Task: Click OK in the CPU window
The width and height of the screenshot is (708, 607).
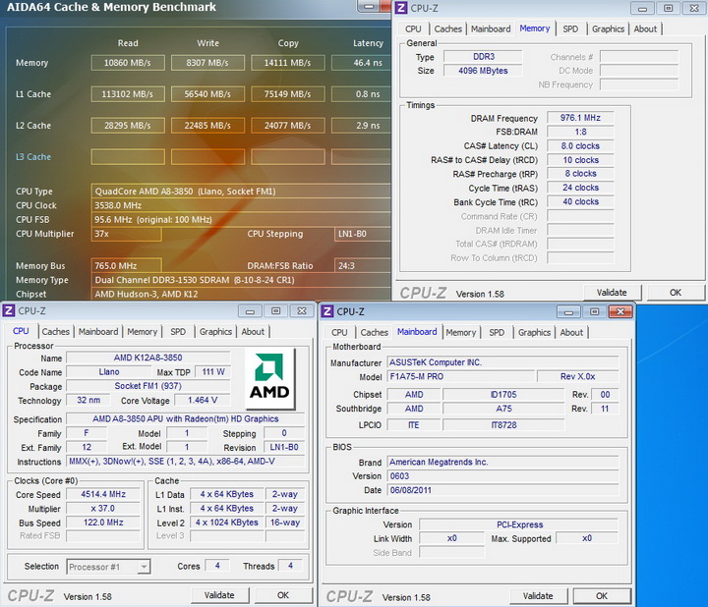Action: 282,595
